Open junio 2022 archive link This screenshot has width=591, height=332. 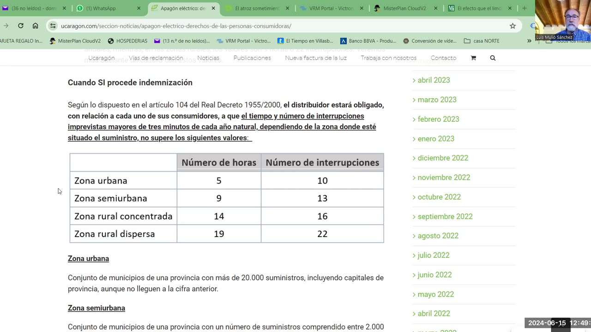(x=434, y=275)
